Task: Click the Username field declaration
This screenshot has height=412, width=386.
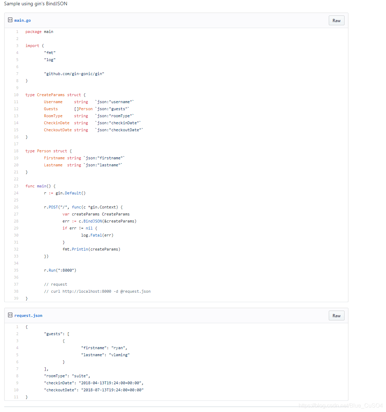Action: click(89, 102)
